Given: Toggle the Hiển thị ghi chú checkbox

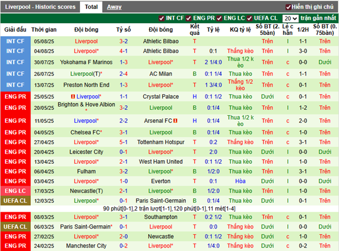Looking at the screenshot, I should 288,7.
